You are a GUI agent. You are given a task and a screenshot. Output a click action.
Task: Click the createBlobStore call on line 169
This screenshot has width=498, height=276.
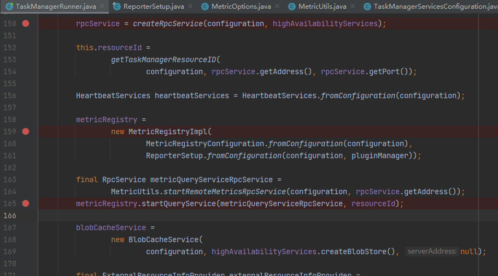click(354, 251)
